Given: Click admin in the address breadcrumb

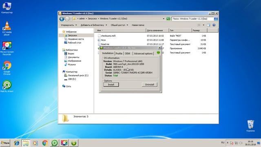Looking at the screenshot, I should (82, 19).
